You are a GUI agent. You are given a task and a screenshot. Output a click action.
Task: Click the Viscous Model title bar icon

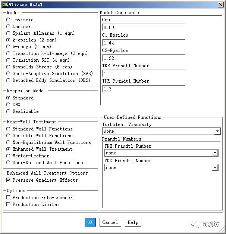tap(5, 5)
